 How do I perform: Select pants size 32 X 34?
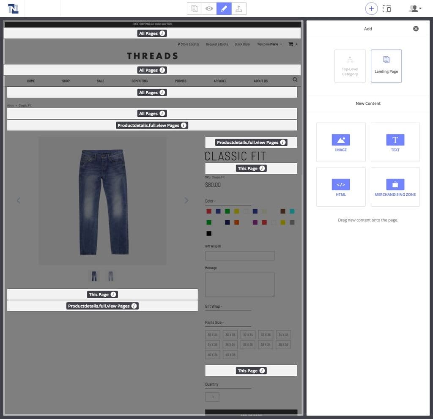pos(248,335)
